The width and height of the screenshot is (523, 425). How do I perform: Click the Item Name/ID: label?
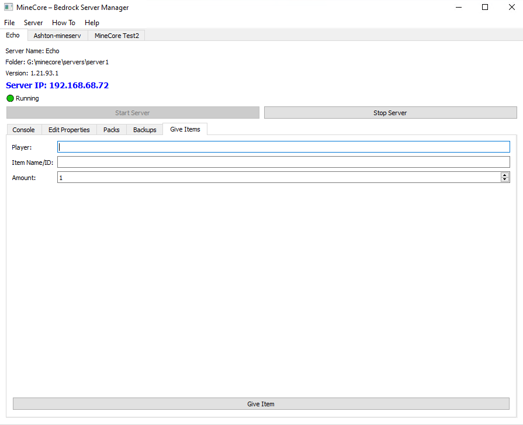tap(32, 163)
